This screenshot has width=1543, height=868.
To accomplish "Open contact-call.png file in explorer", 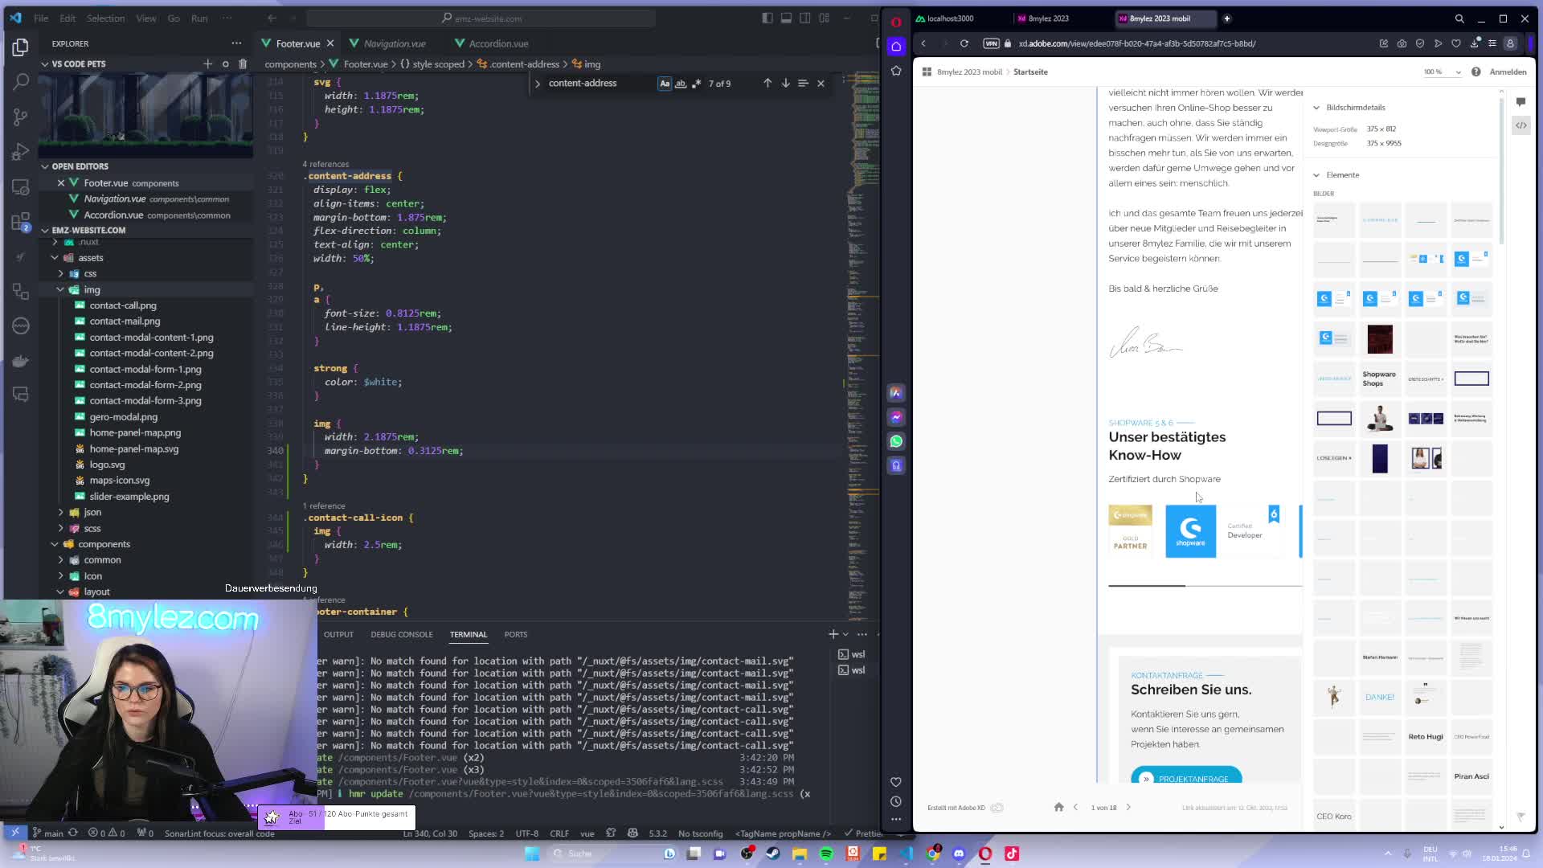I will 123,305.
